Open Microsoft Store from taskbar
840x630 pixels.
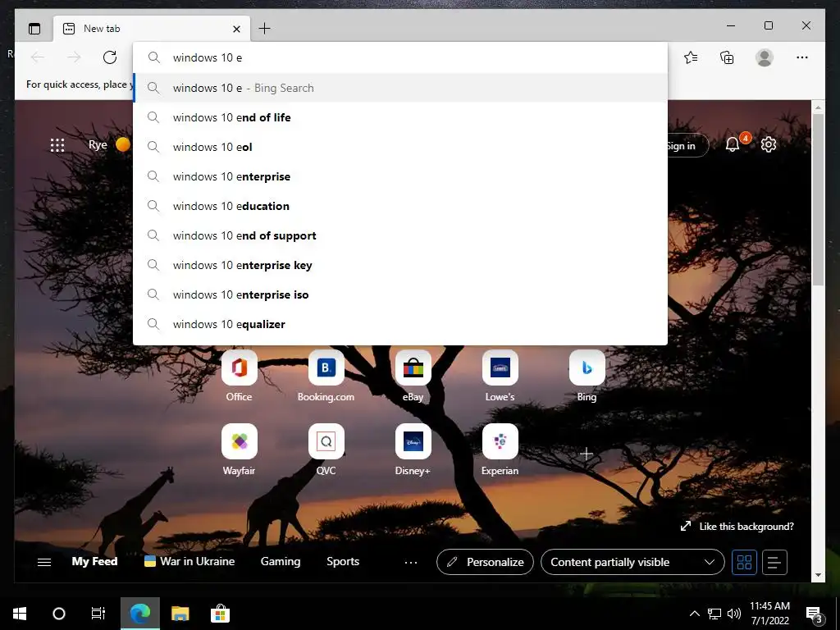pyautogui.click(x=220, y=614)
